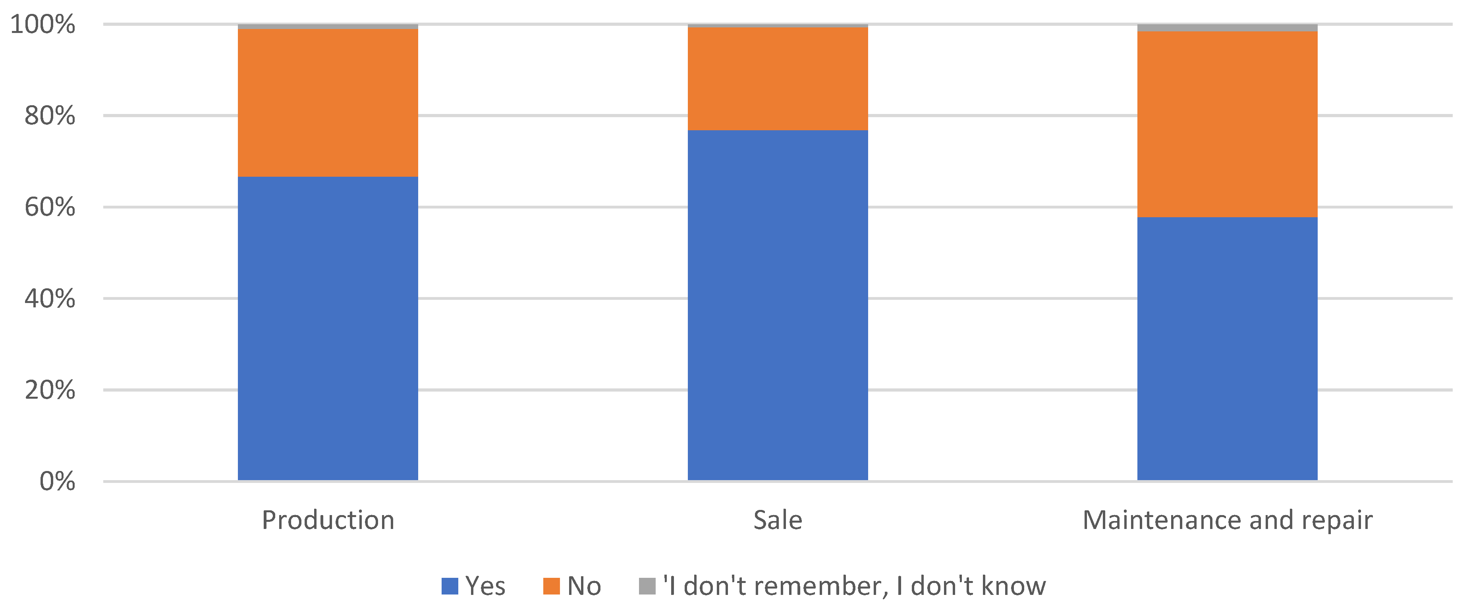Select the 20% y-axis label
This screenshot has height=608, width=1469.
(x=50, y=390)
